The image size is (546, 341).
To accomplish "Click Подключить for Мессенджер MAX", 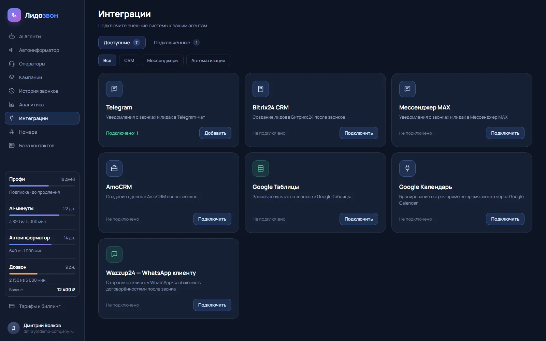I will 505,133.
